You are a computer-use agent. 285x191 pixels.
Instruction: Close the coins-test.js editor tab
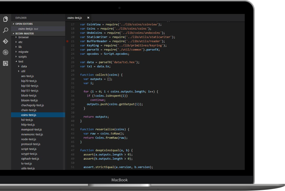pyautogui.click(x=88, y=18)
